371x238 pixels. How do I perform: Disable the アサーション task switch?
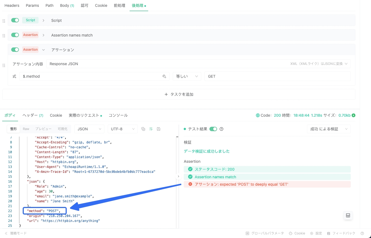15,50
